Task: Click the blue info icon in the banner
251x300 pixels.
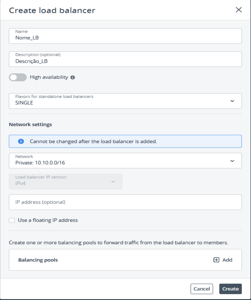Action: click(21, 141)
